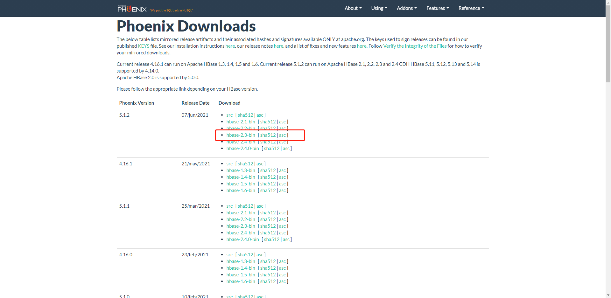
Task: Open asc for 4.16.0 hbase-1.3-bin
Action: (x=283, y=261)
